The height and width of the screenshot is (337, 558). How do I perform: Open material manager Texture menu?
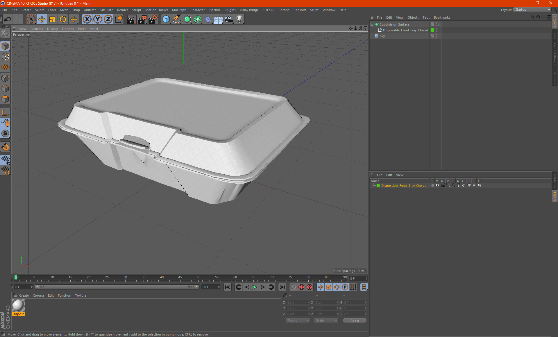click(x=81, y=295)
